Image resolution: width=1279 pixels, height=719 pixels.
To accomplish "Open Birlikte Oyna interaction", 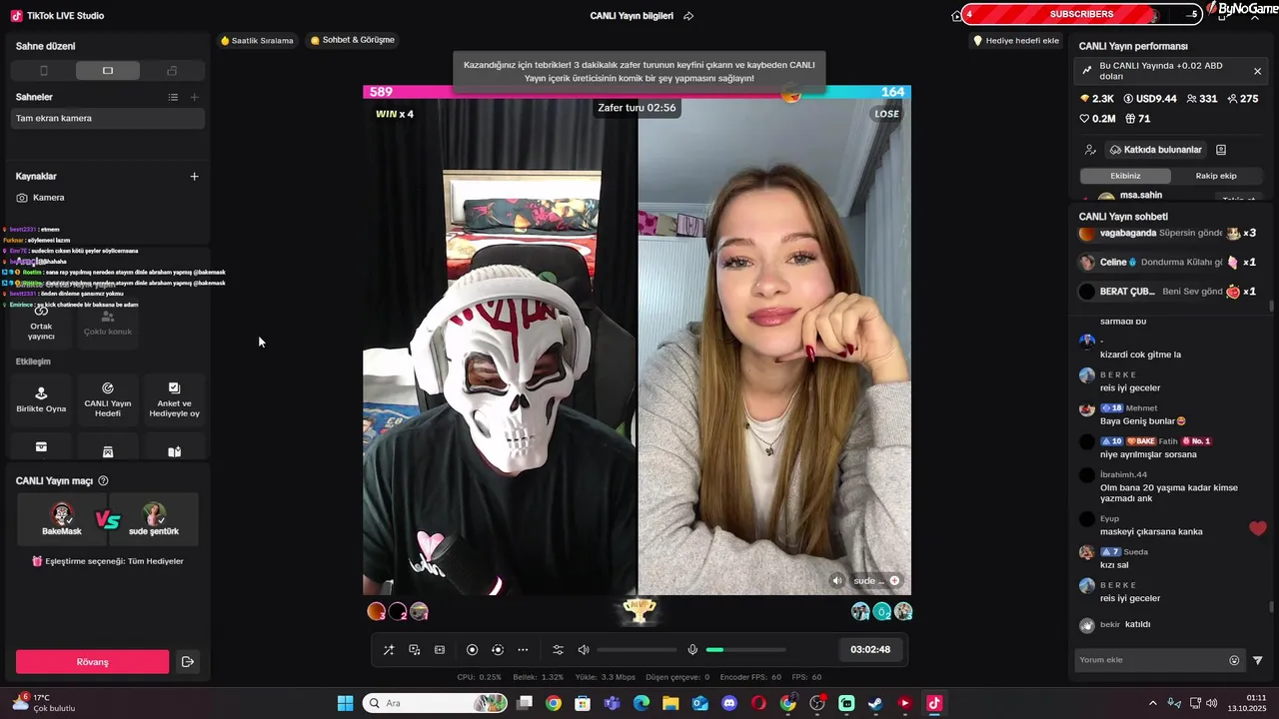I will coord(41,399).
